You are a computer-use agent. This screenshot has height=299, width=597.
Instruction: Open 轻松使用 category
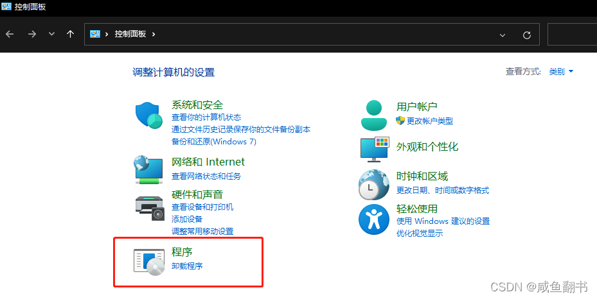417,209
